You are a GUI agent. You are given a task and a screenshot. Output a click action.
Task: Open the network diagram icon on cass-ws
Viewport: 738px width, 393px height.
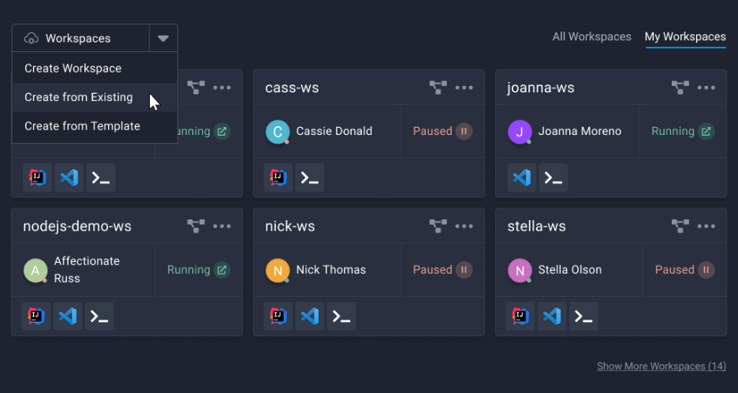point(438,88)
